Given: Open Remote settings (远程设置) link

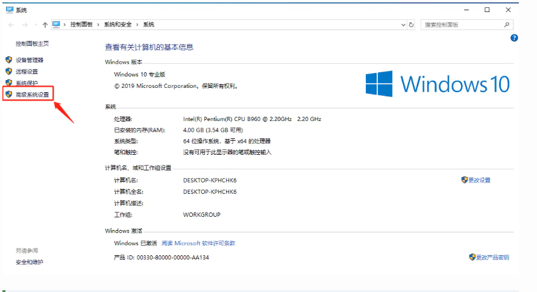Looking at the screenshot, I should [27, 72].
